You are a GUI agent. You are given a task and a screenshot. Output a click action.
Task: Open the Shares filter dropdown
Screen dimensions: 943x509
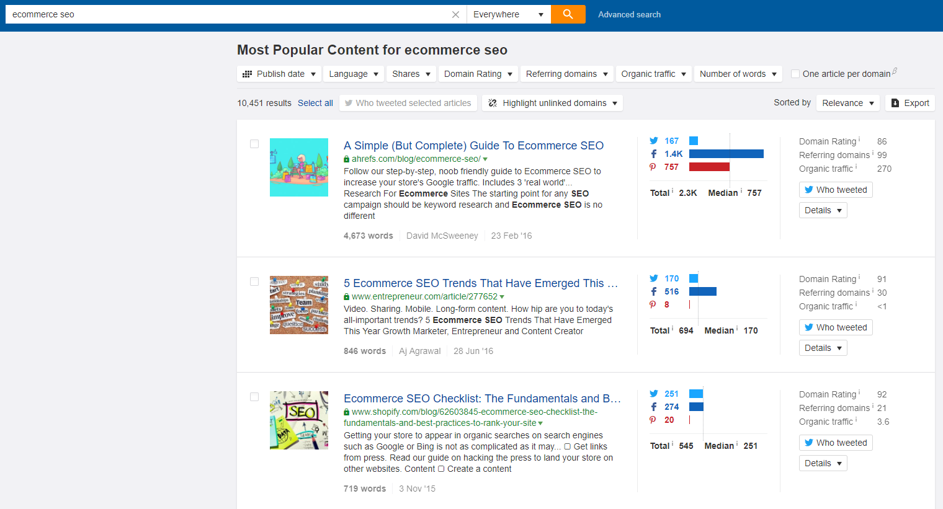(x=411, y=74)
